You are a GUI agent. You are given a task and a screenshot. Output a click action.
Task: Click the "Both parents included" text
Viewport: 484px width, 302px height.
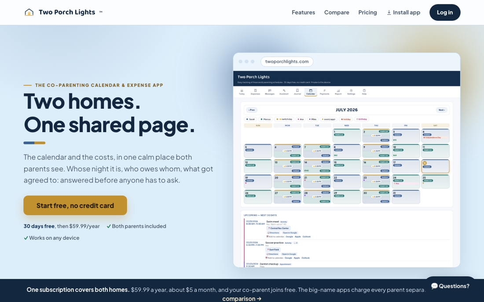(x=139, y=226)
